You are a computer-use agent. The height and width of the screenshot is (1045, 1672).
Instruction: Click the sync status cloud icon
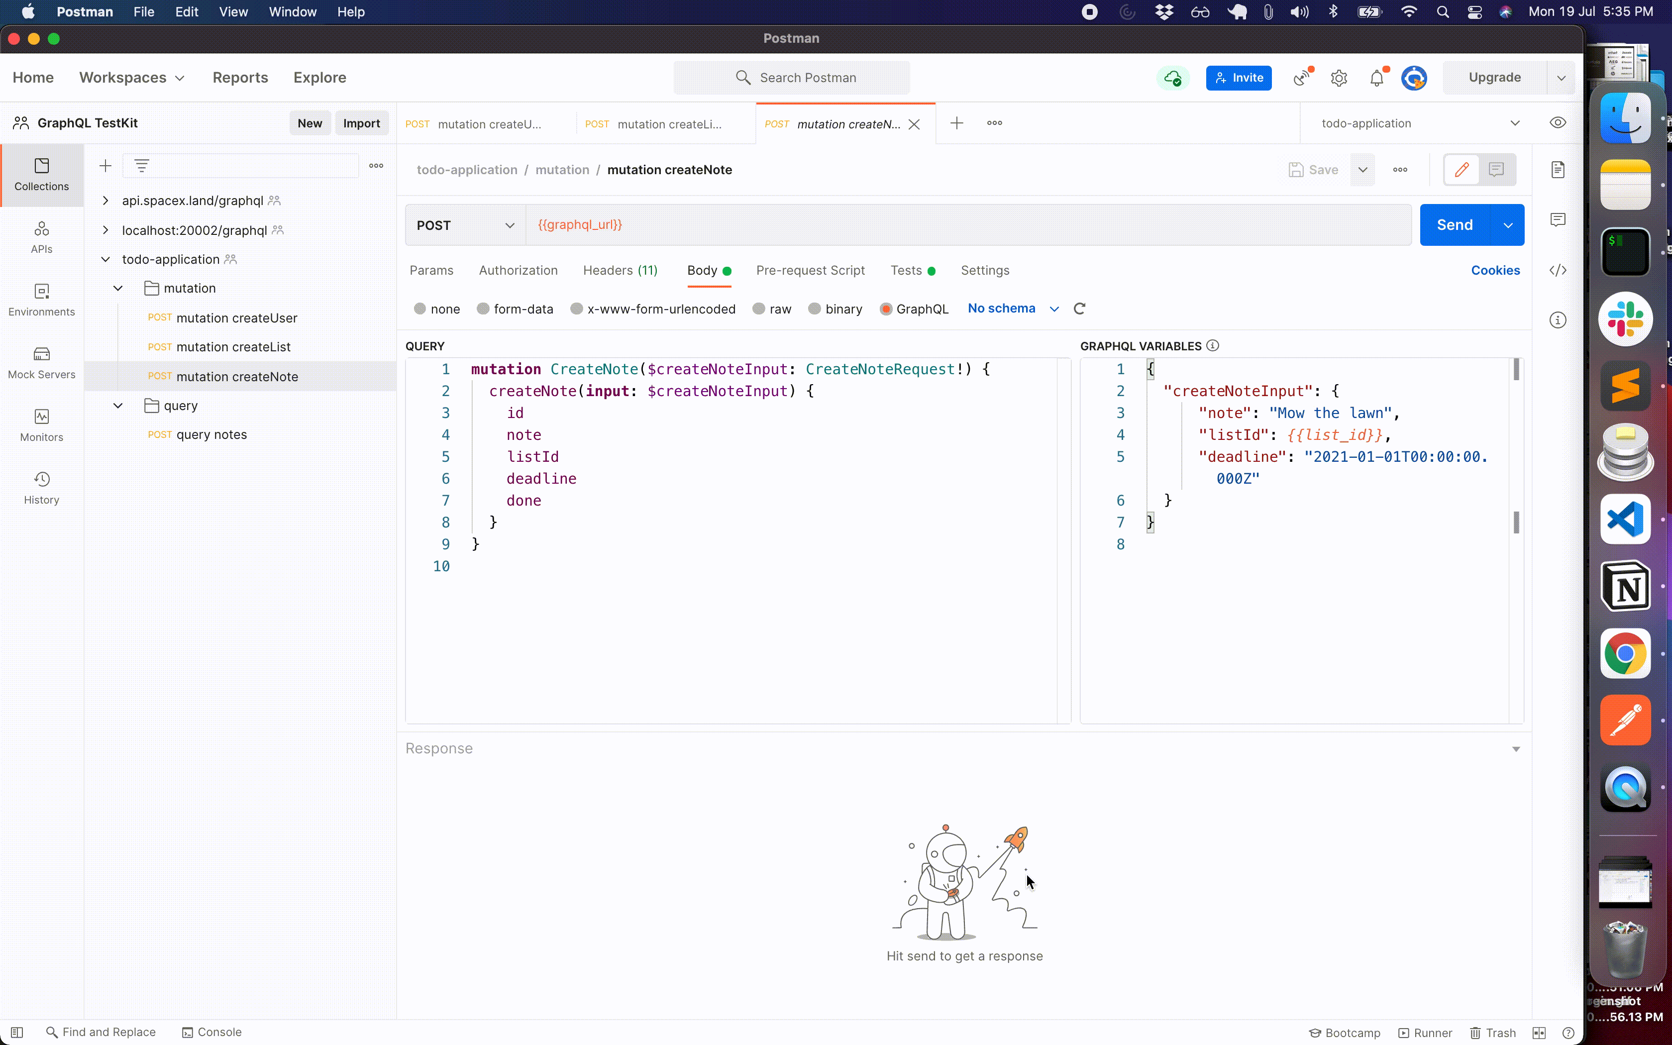[x=1172, y=78]
